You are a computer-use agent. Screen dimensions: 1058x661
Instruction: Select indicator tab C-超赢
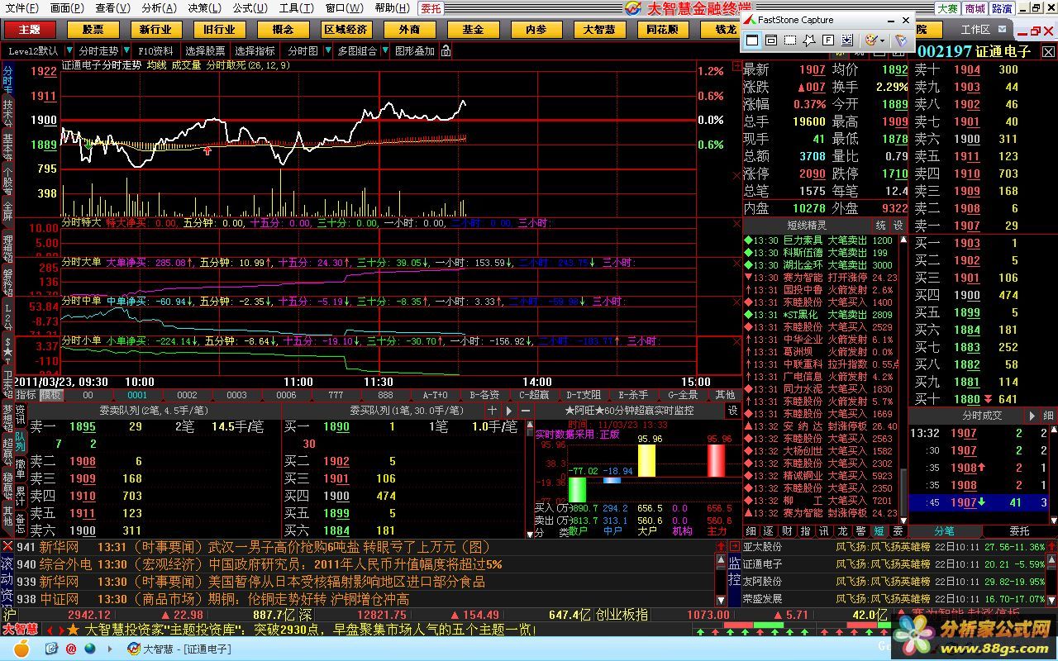(x=534, y=396)
